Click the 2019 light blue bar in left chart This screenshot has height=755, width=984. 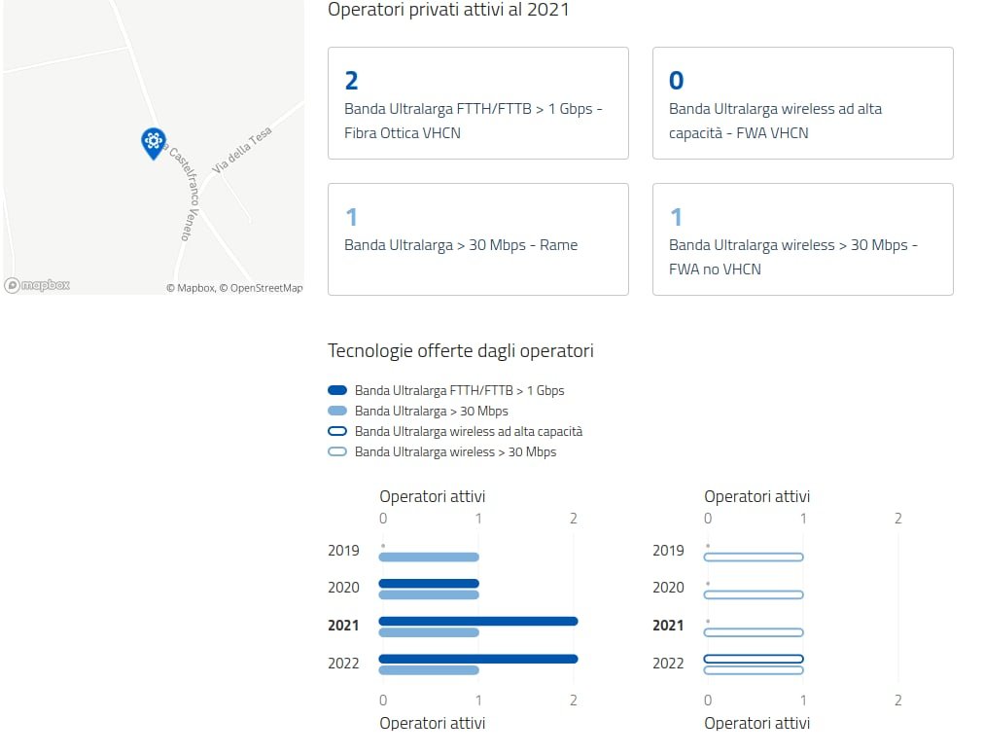[429, 557]
